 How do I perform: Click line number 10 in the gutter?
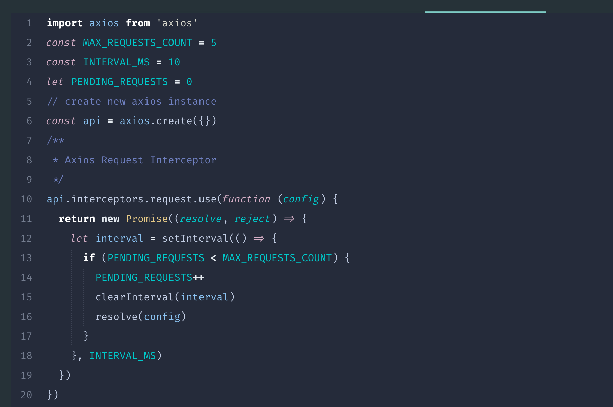[26, 199]
